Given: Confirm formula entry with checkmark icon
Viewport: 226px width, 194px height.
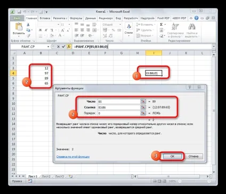Looking at the screenshot, I should pos(63,46).
